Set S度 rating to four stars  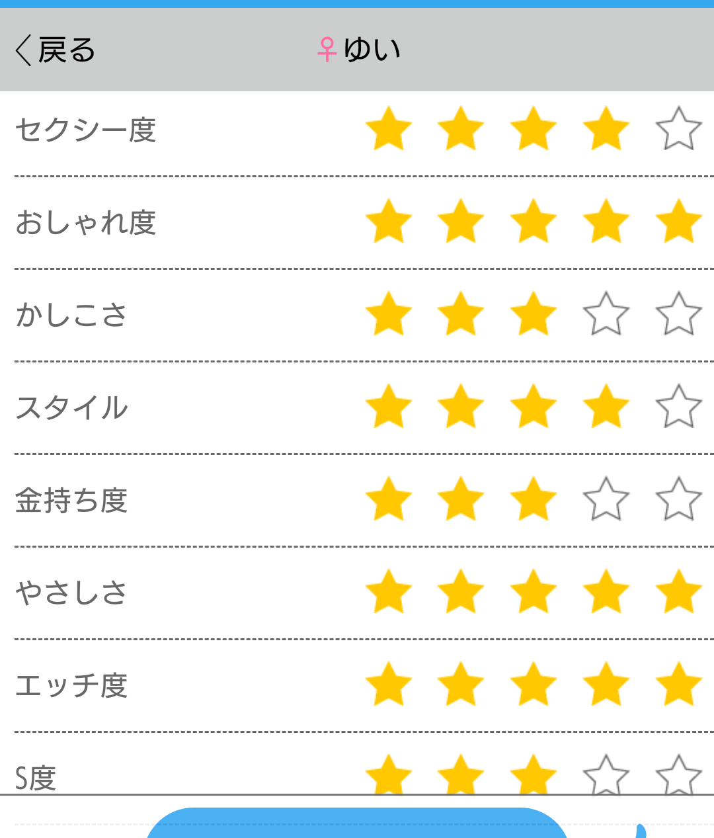pyautogui.click(x=606, y=774)
